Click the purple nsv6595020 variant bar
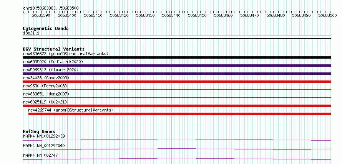 click(177, 66)
